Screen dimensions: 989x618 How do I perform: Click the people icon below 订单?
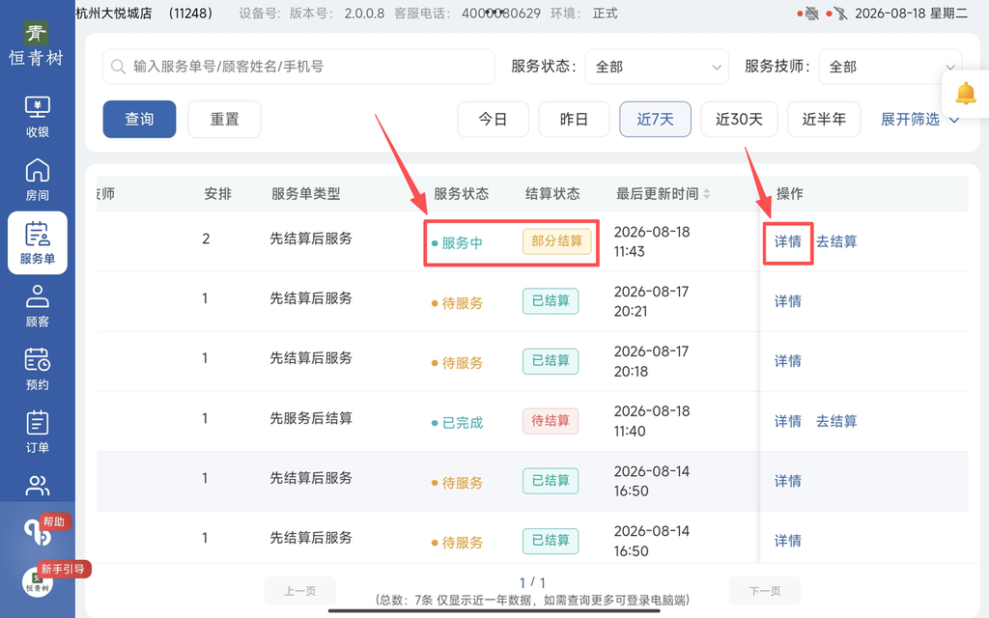[38, 486]
